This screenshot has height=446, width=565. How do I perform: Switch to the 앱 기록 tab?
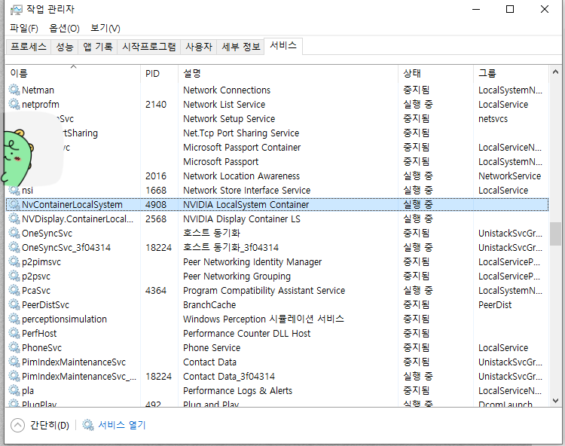coord(98,47)
